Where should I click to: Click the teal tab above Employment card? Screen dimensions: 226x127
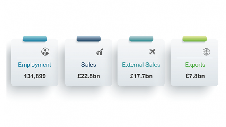(x=35, y=39)
